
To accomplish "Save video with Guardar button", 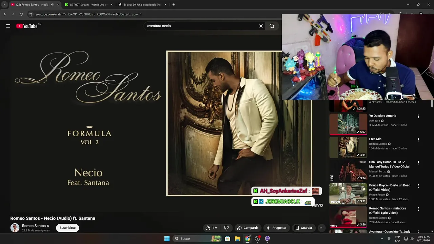I will click(x=303, y=228).
